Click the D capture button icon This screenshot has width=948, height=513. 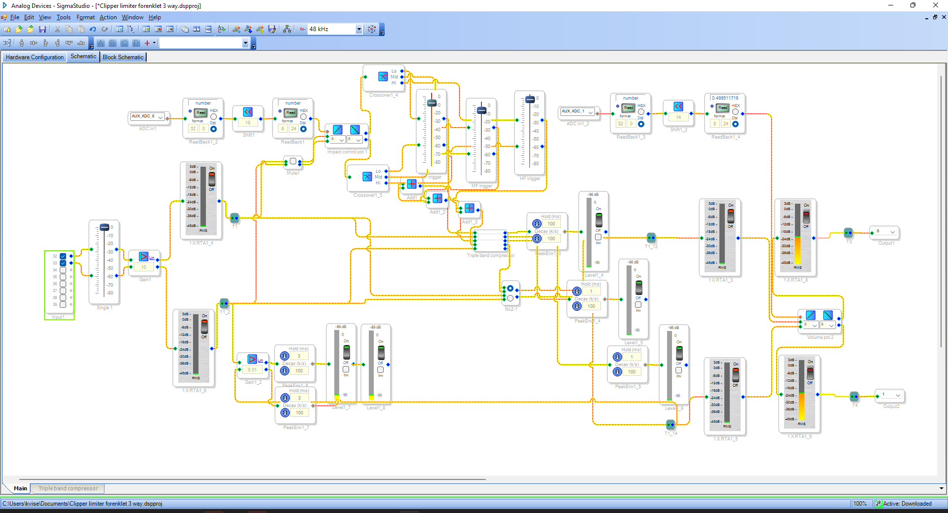click(x=136, y=43)
